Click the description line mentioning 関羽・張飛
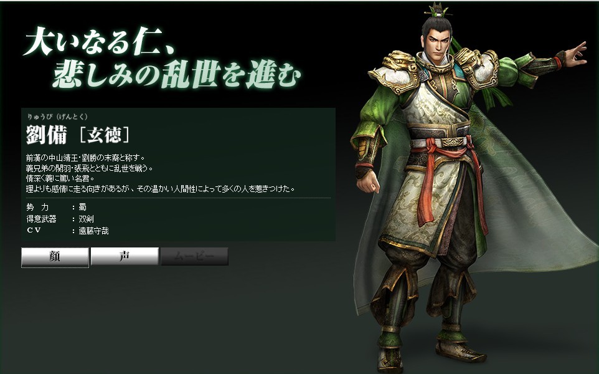 90,168
